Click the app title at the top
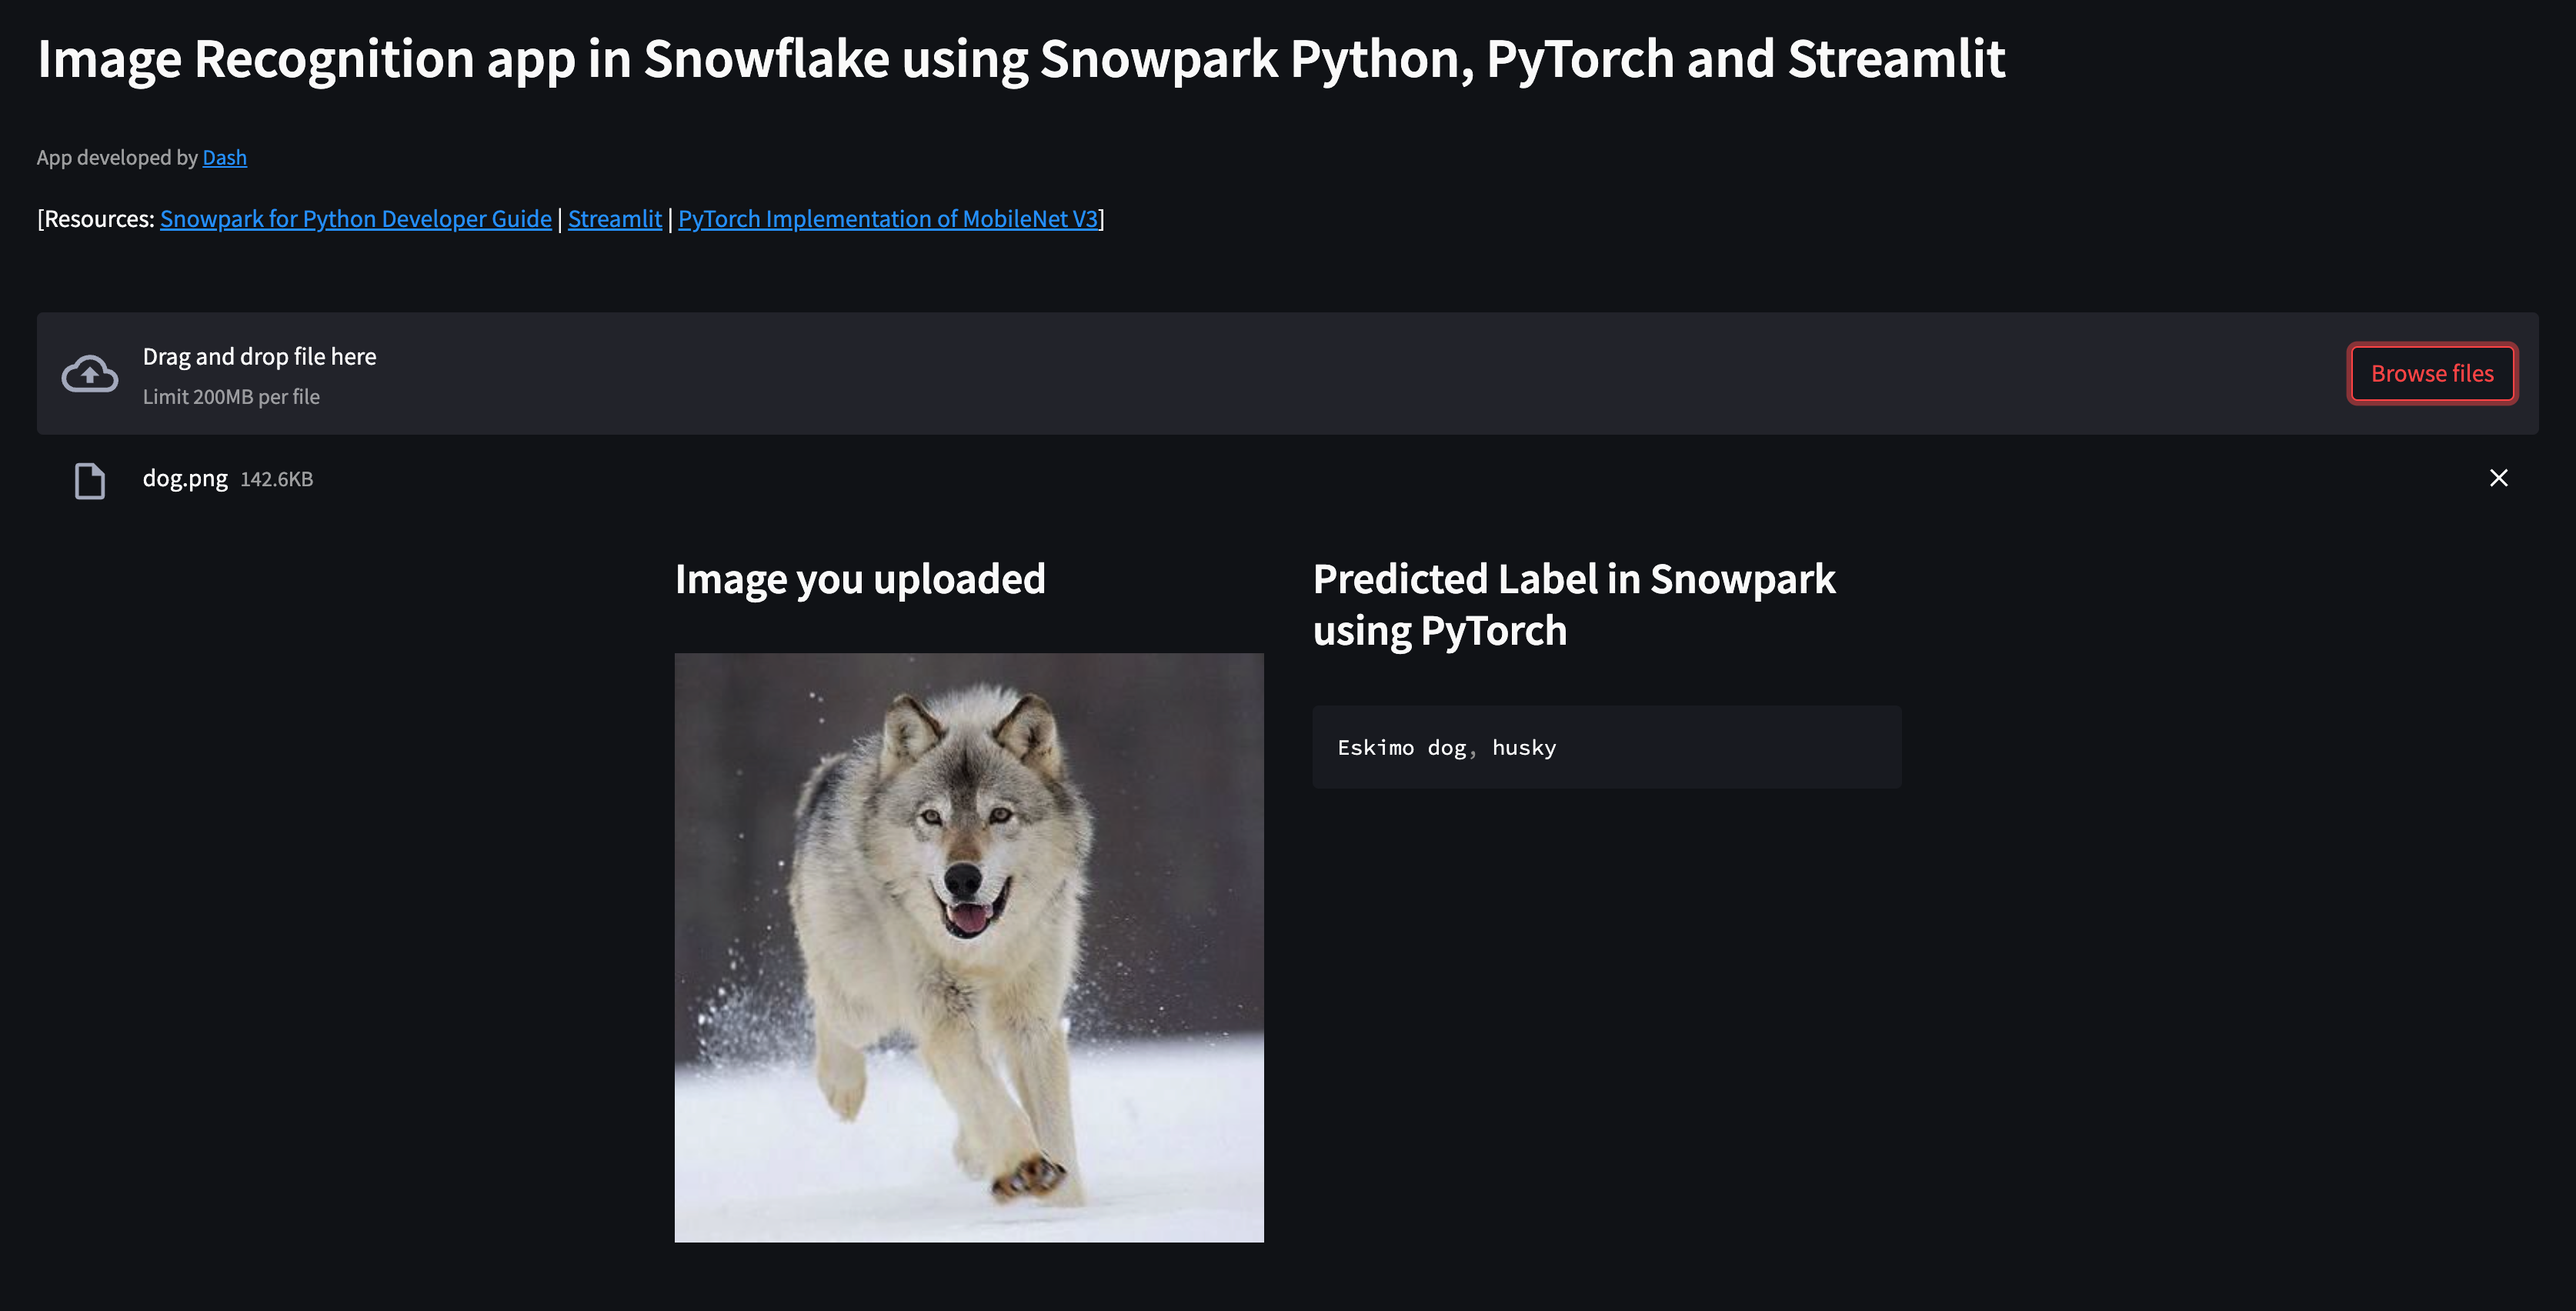The height and width of the screenshot is (1311, 2576). [1021, 59]
